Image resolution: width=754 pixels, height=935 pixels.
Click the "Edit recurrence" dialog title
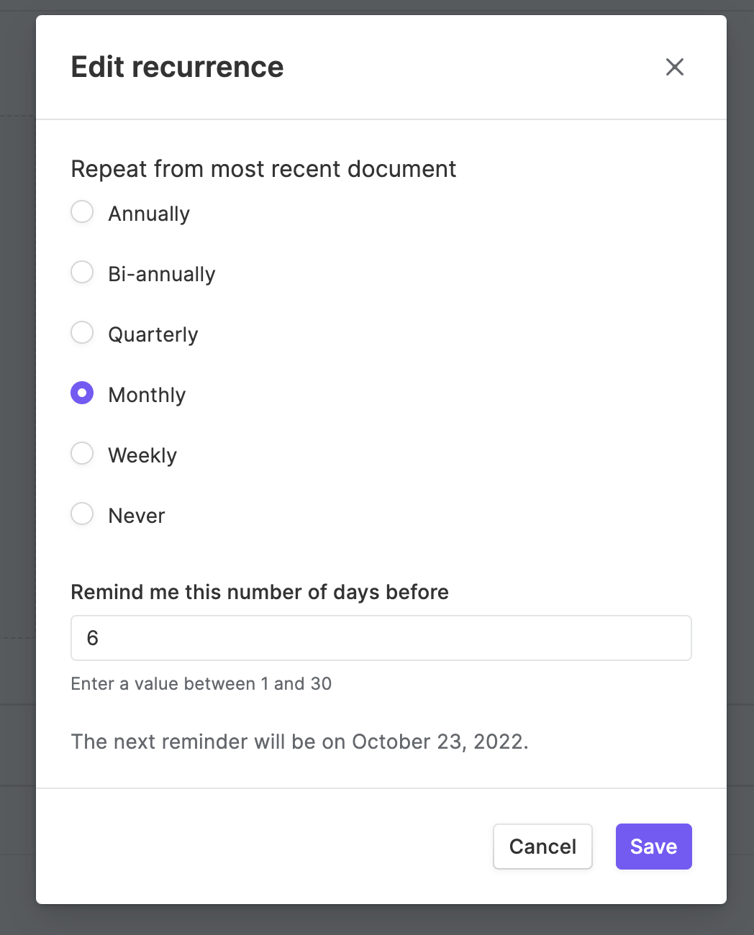coord(177,67)
